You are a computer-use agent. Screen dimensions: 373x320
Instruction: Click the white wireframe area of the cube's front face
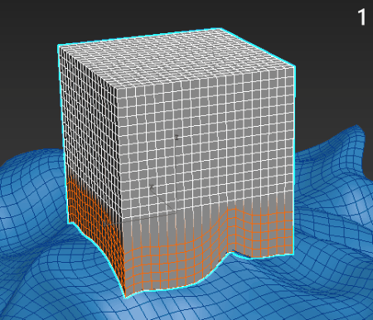point(205,143)
